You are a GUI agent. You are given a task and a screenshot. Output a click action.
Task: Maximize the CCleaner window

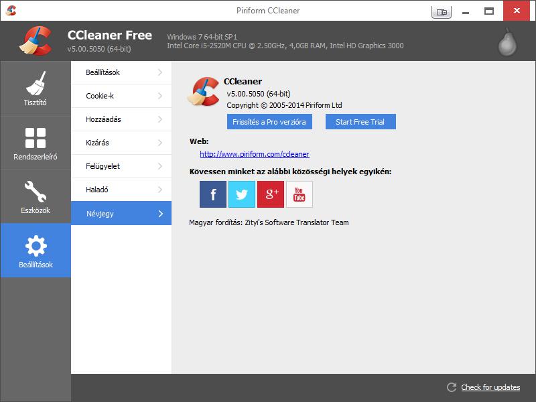[489, 11]
